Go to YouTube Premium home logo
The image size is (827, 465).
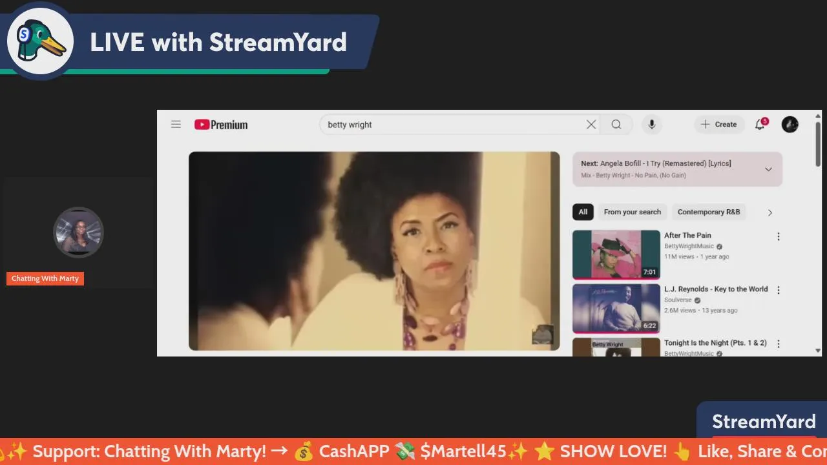tap(221, 125)
